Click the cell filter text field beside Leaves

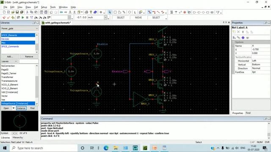(28, 61)
